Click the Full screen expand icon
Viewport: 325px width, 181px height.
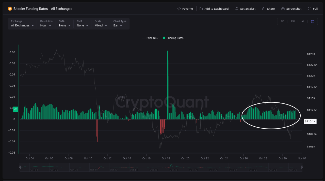tap(310, 9)
